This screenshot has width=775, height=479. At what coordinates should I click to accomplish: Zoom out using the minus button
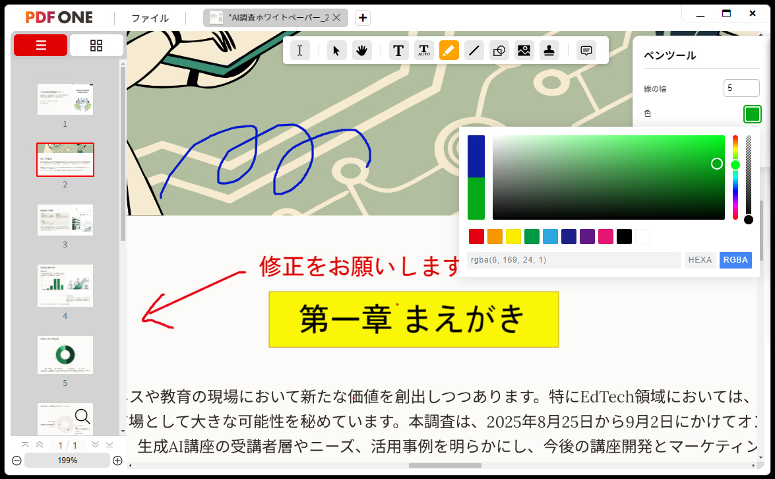tap(15, 461)
